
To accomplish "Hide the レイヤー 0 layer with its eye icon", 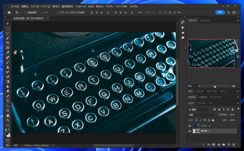I will tap(190, 126).
